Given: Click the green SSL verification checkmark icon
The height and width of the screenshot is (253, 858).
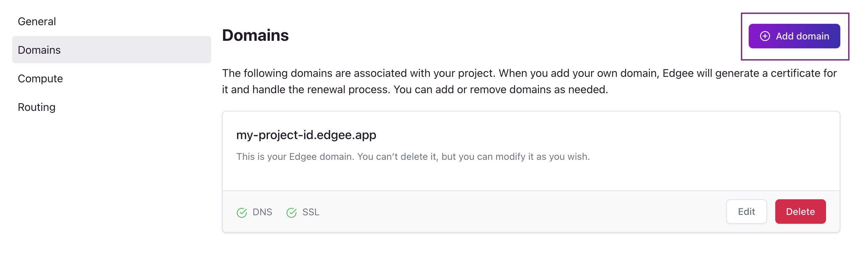Looking at the screenshot, I should (291, 212).
